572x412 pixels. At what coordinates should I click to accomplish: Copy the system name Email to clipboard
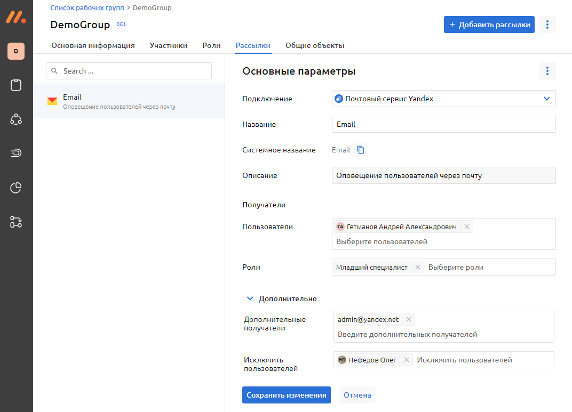tap(361, 150)
